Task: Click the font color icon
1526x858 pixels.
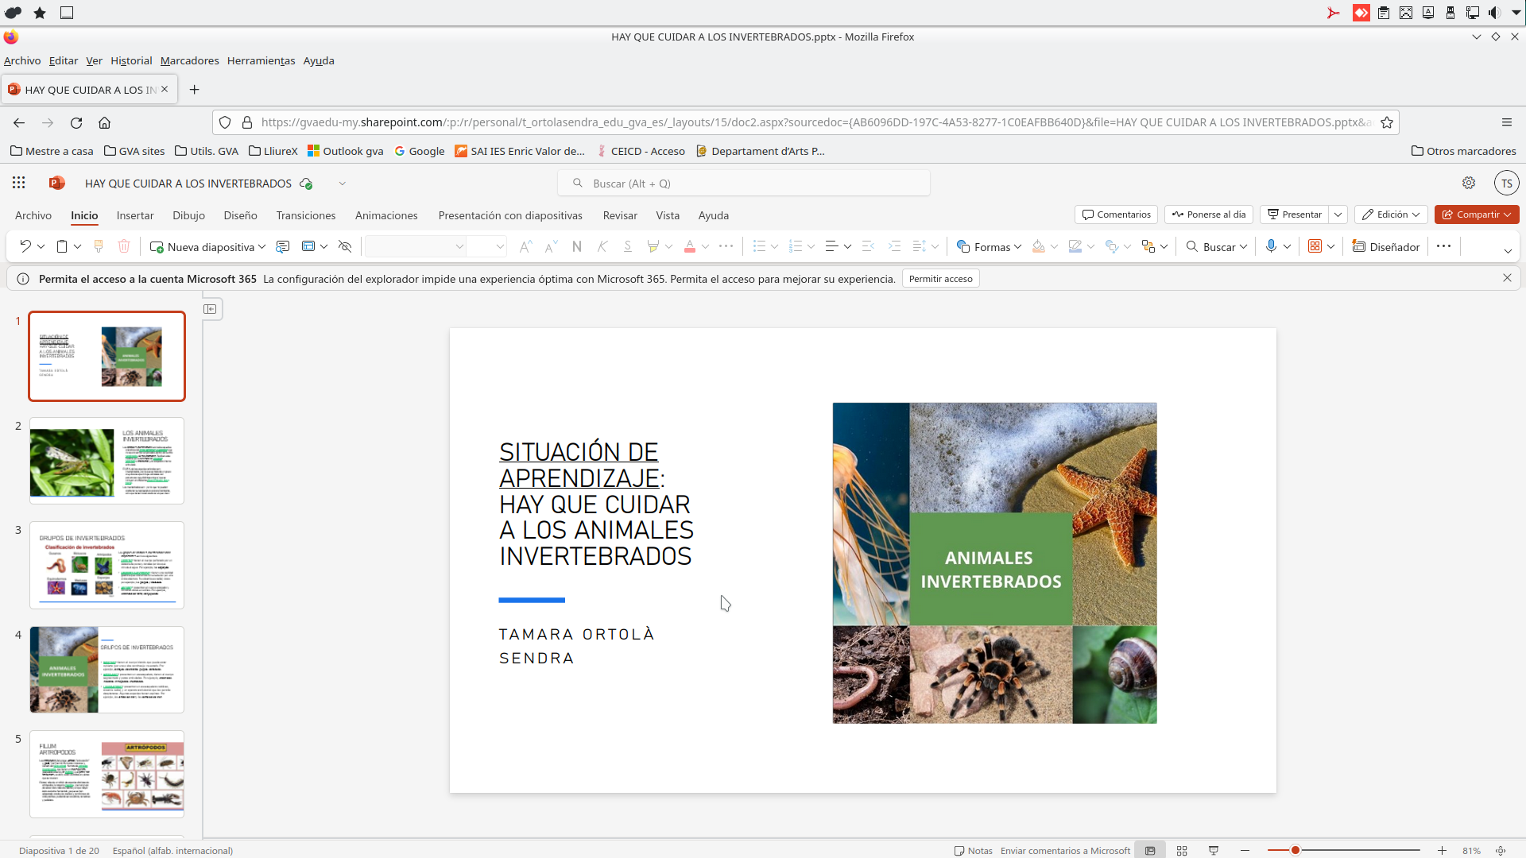Action: click(689, 246)
